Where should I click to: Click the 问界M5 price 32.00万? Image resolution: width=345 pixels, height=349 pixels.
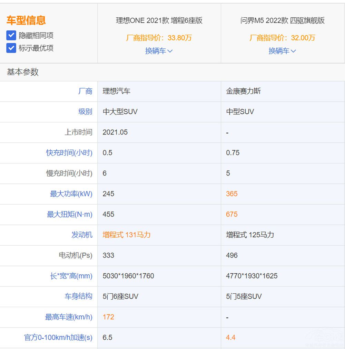(x=282, y=38)
